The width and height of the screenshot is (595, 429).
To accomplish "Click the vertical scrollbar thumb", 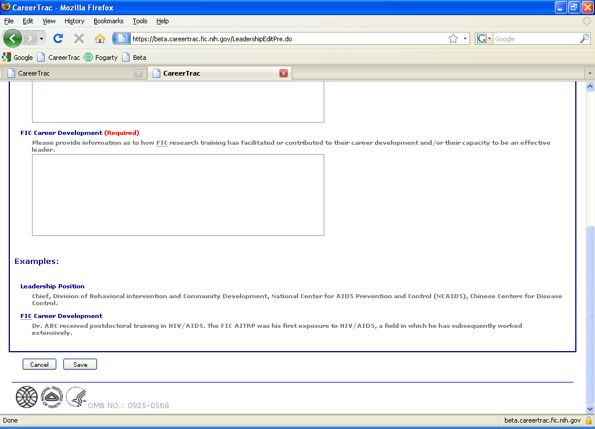I will (590, 314).
